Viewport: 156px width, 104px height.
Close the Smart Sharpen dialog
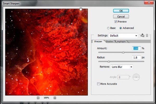(x=149, y=2)
